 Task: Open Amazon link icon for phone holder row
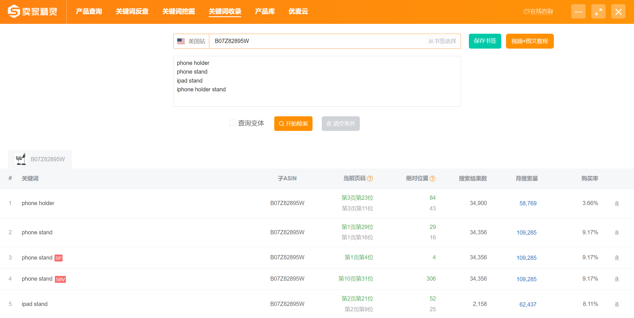(x=617, y=203)
